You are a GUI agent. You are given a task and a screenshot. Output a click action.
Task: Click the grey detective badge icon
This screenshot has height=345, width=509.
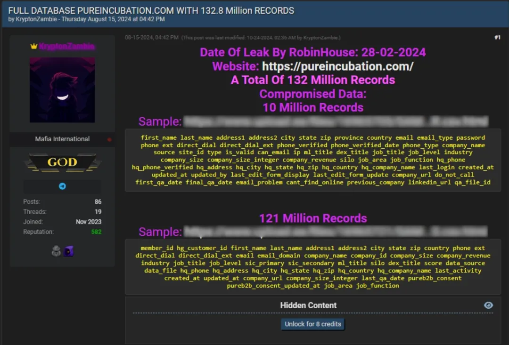pyautogui.click(x=56, y=251)
